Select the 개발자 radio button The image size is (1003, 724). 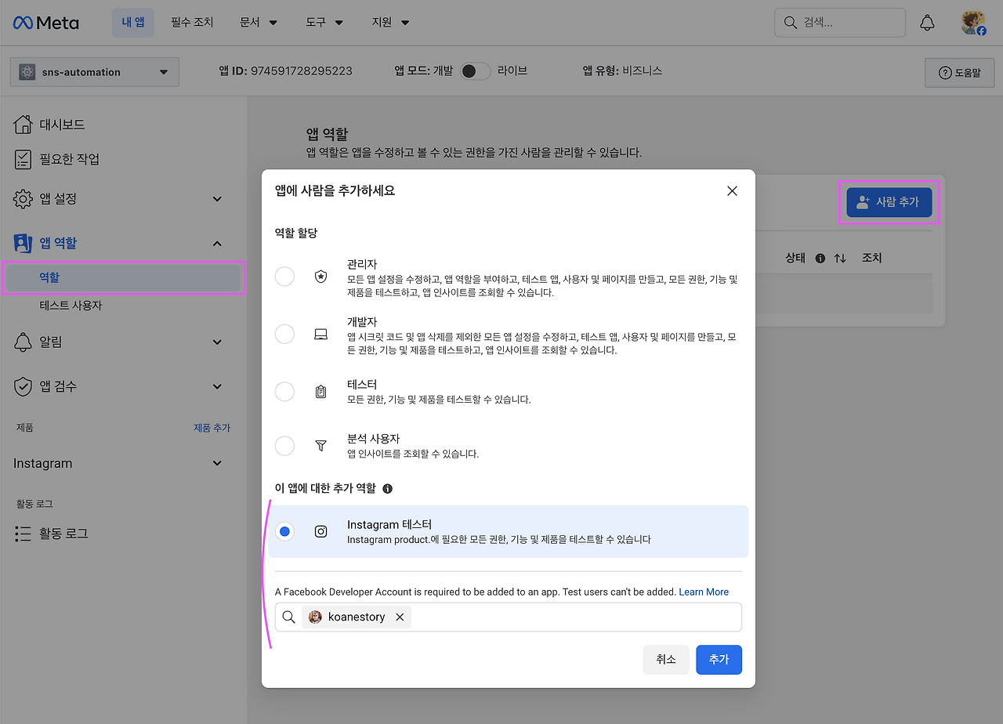click(285, 335)
